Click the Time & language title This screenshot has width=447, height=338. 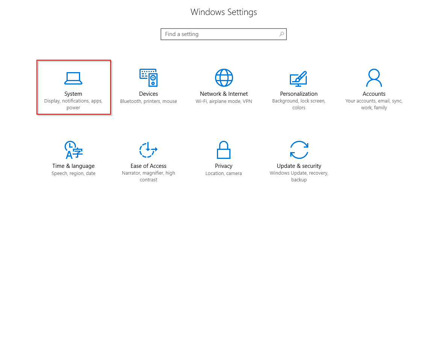pyautogui.click(x=74, y=166)
